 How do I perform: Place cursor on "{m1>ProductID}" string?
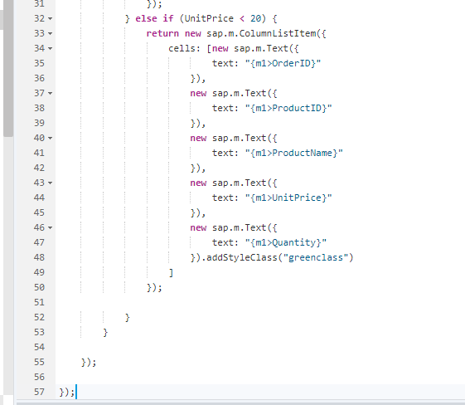288,108
